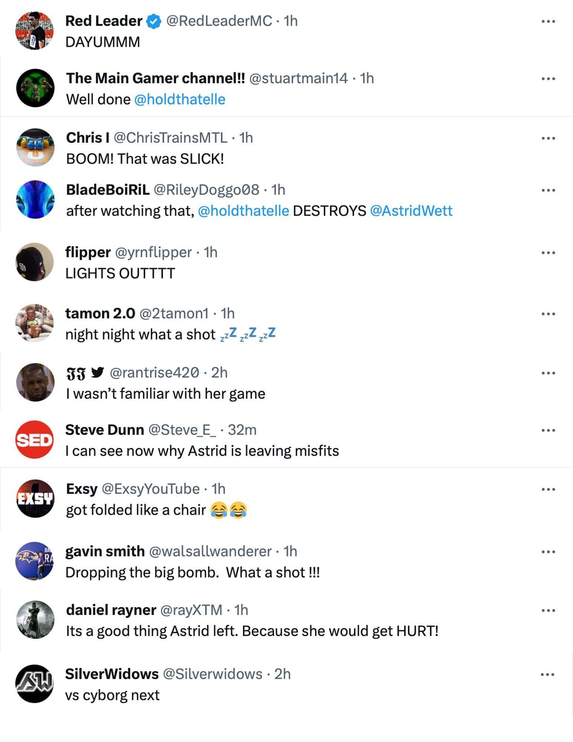Click daniel rayner's tweet text
Screen dimensions: 573x742
point(252,631)
